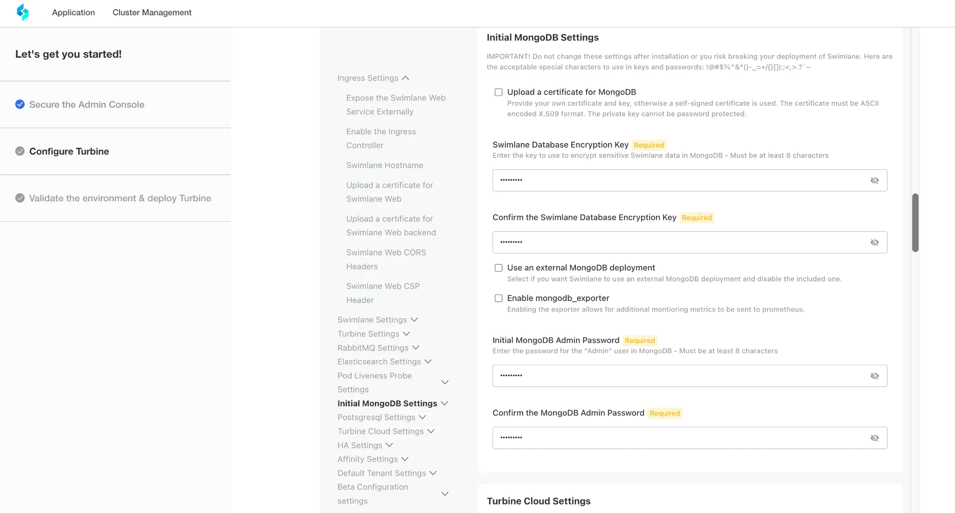Enable Upload a certificate for MongoDB checkbox

pos(498,92)
